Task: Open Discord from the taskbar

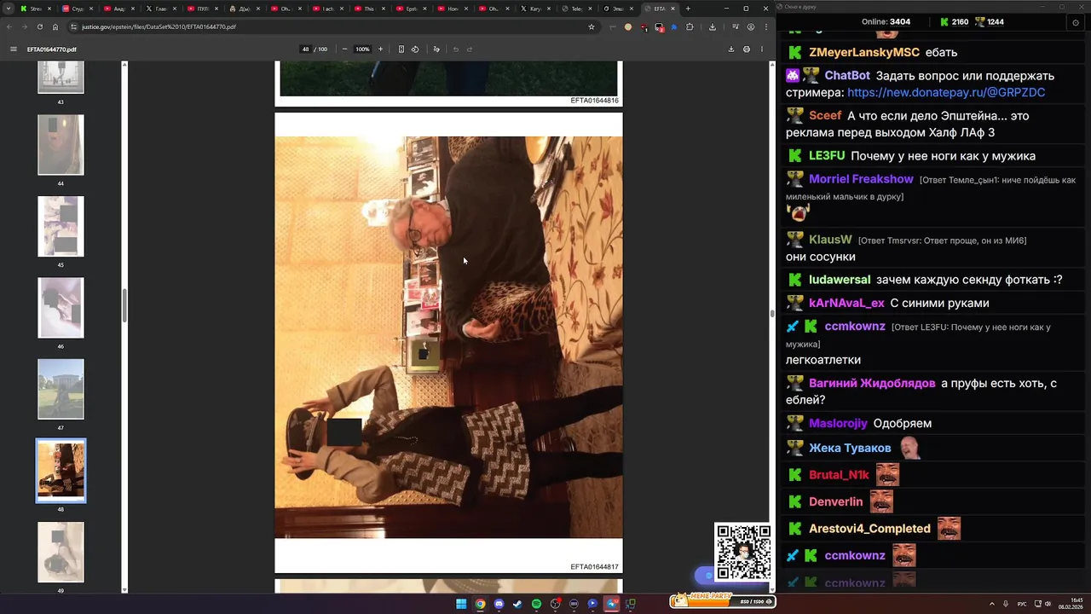Action: (499, 604)
